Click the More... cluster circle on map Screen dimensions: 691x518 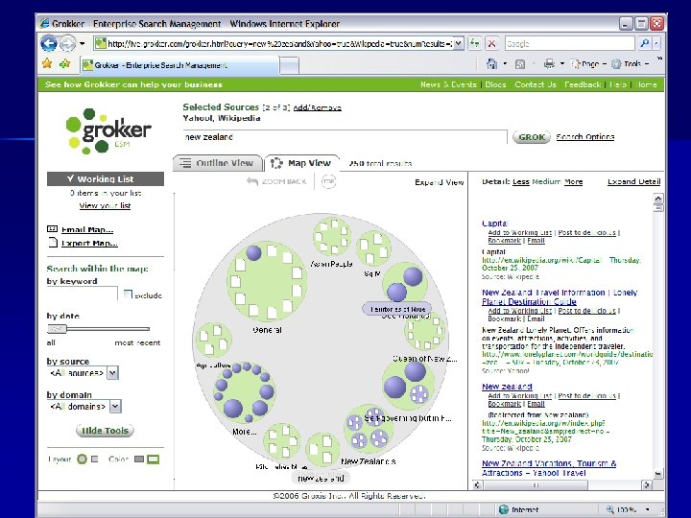[245, 393]
